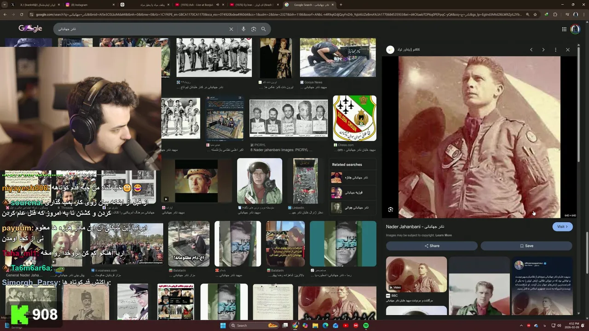Open the Golden Crown emblem image
This screenshot has height=331, width=589.
point(354,118)
